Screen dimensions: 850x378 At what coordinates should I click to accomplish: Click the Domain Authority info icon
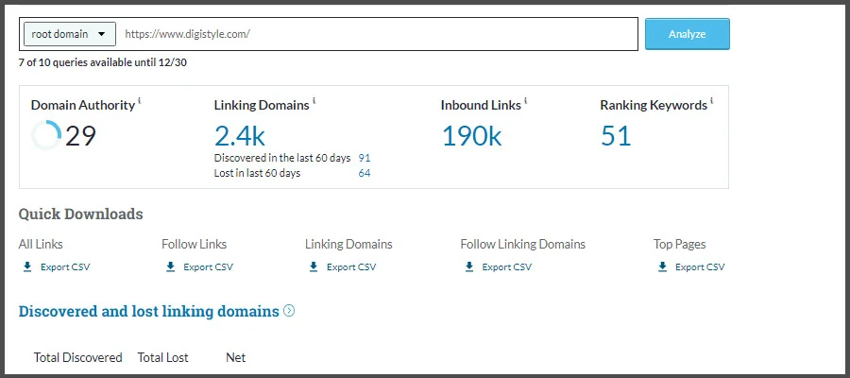pyautogui.click(x=140, y=101)
